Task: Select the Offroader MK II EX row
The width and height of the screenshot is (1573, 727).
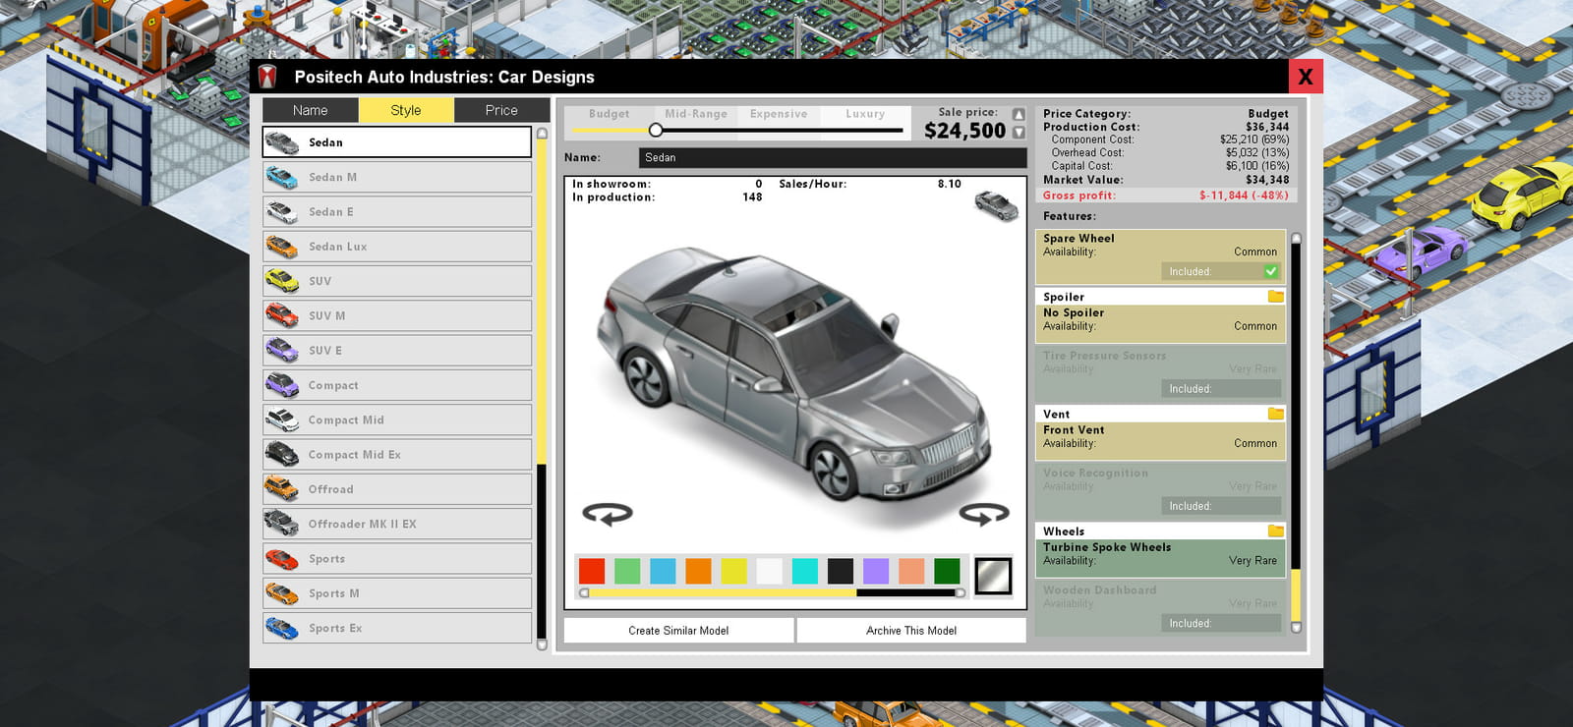Action: pos(397,524)
